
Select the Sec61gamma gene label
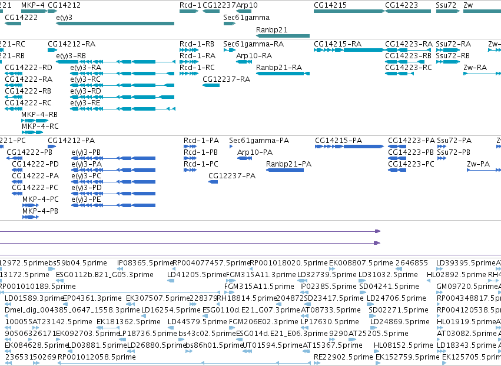(x=246, y=18)
